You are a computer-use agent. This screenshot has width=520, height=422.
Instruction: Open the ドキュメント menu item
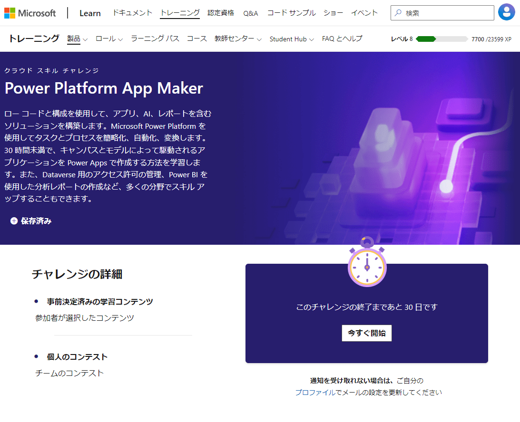(132, 13)
